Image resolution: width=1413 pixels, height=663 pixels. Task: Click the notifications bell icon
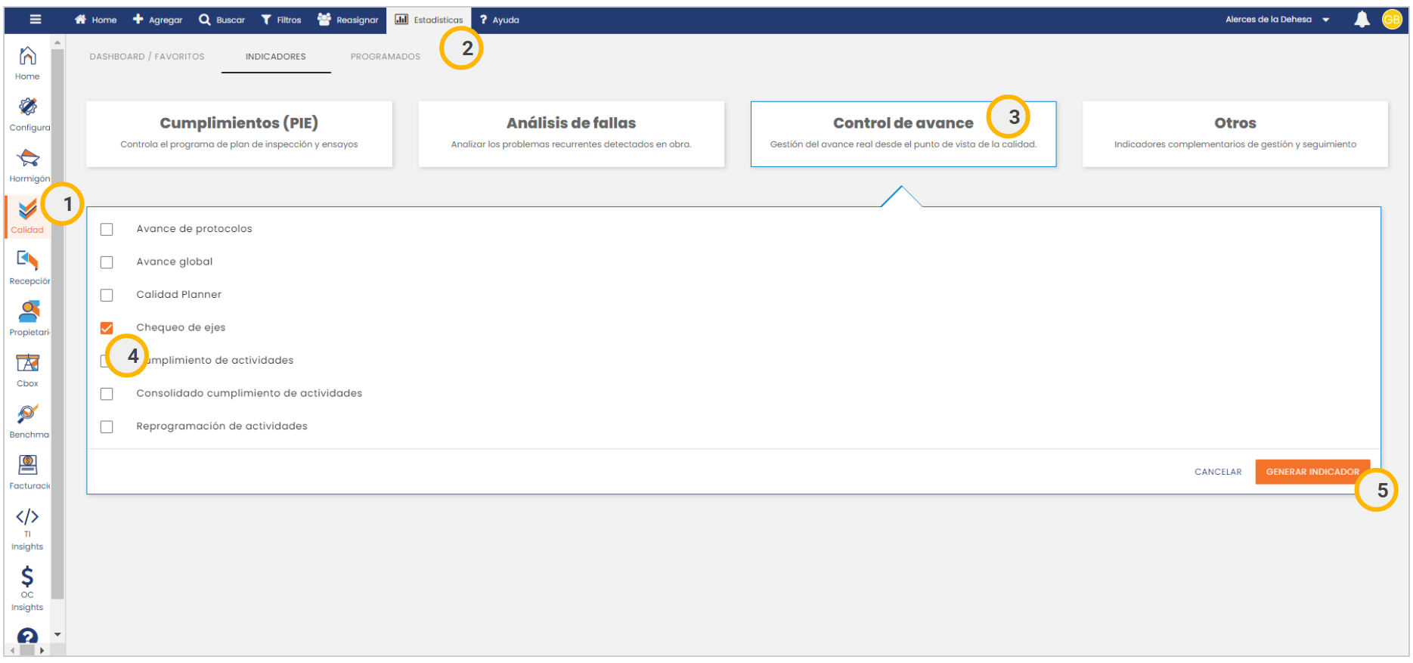click(x=1362, y=20)
